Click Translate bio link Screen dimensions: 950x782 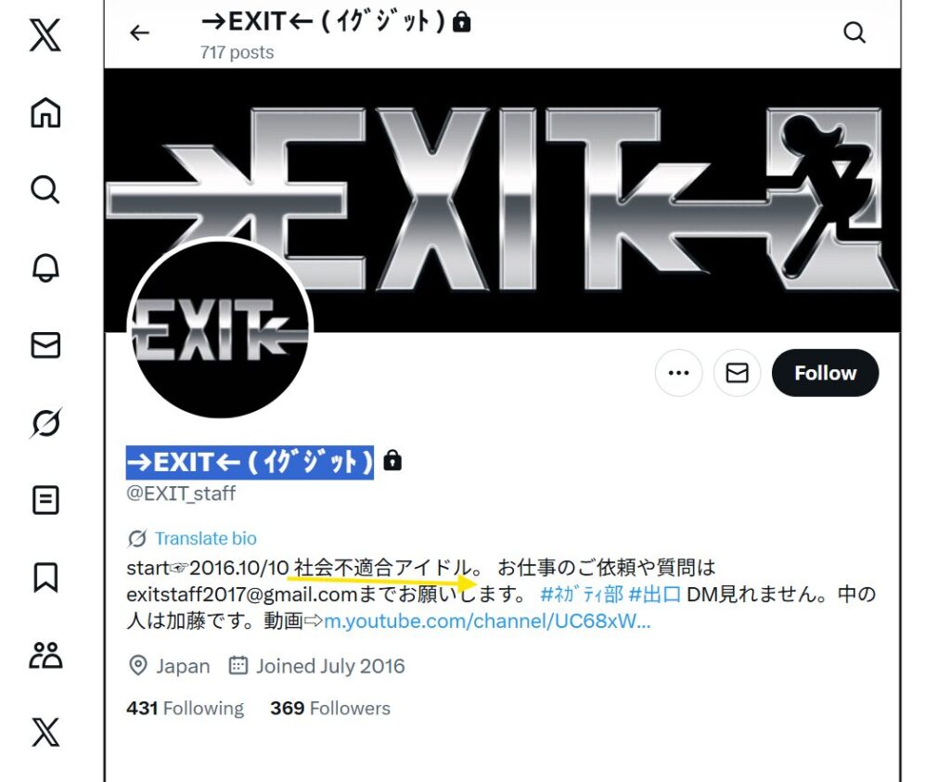205,538
